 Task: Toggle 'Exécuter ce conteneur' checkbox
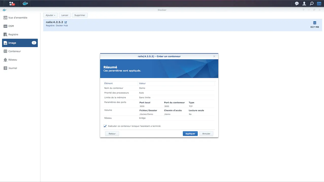[105, 126]
